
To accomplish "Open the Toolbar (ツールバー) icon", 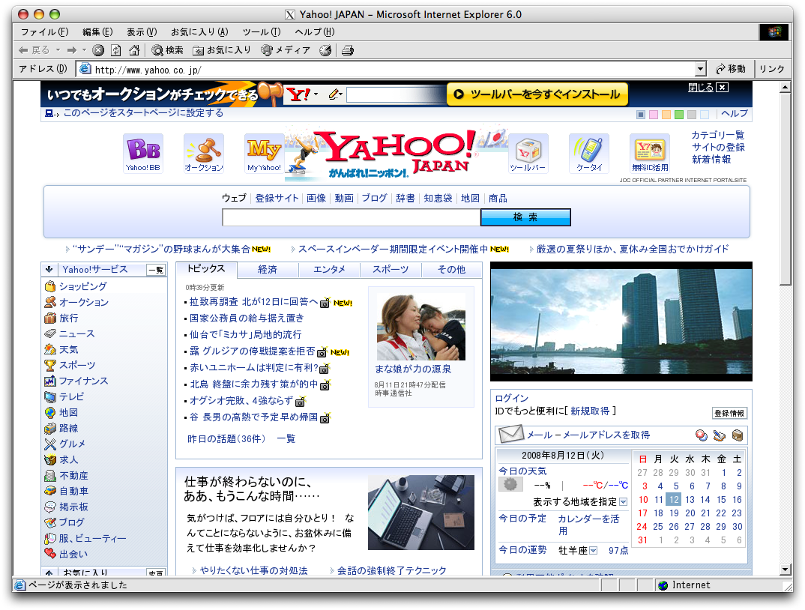I will click(x=528, y=153).
